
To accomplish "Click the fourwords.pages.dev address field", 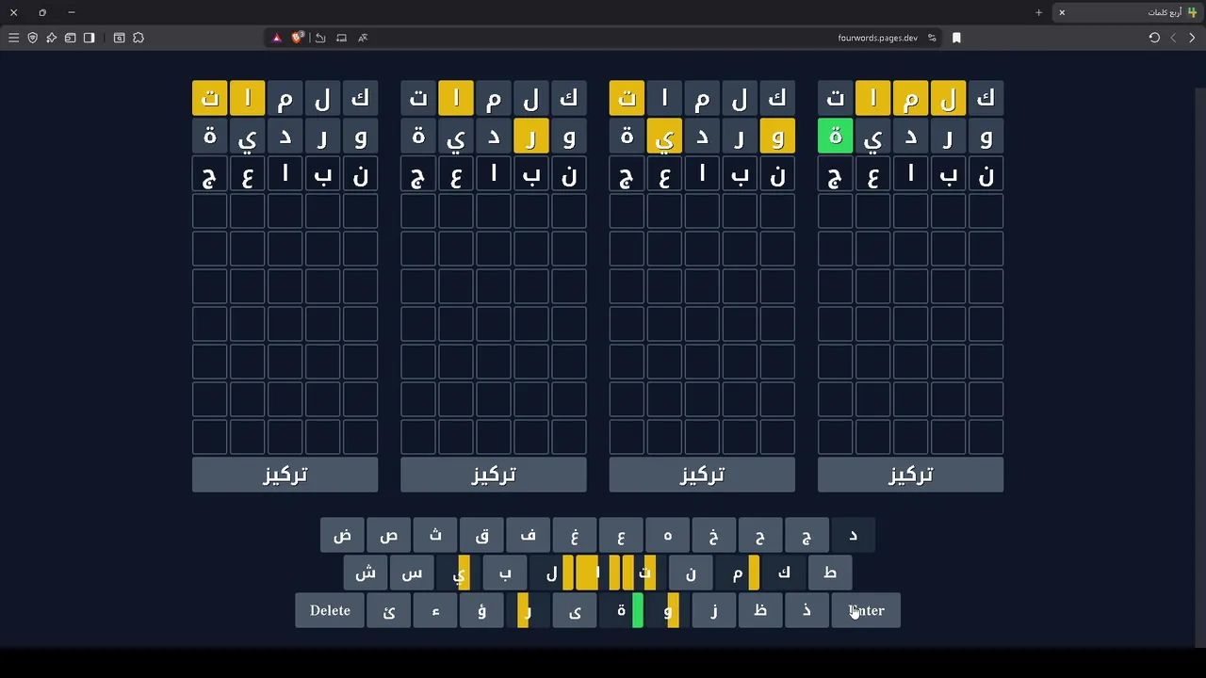I will tap(877, 38).
